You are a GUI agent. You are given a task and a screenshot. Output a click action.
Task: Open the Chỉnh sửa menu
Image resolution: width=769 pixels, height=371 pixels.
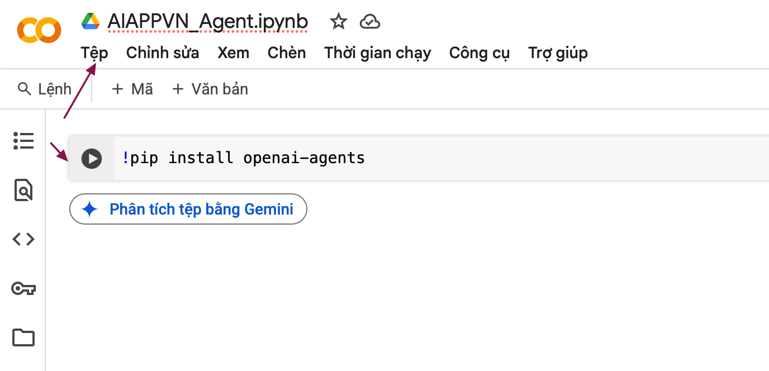point(163,53)
